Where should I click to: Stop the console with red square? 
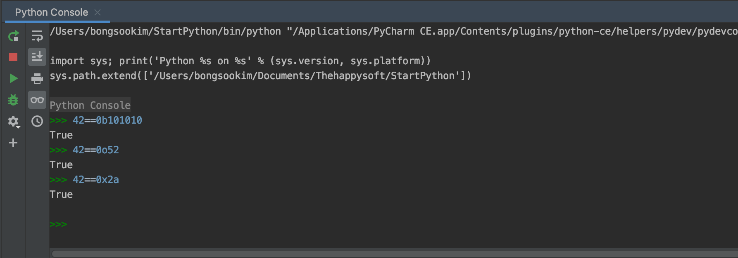(x=13, y=57)
